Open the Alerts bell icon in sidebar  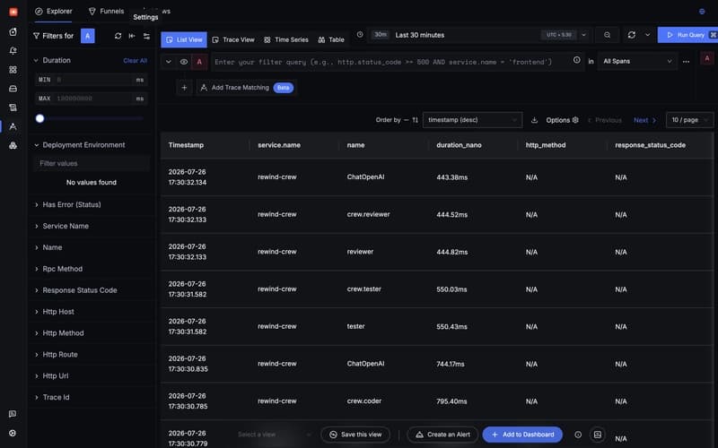[13, 51]
